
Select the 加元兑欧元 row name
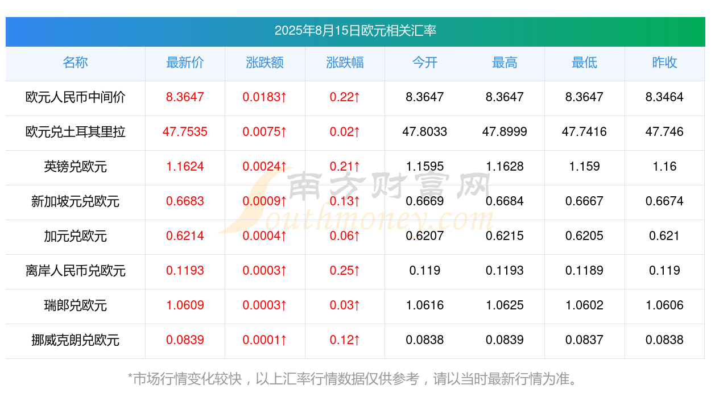tap(75, 236)
